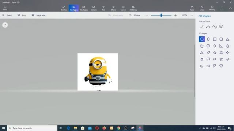
Task: Open the 3D shapes tab
Action: pos(84,8)
